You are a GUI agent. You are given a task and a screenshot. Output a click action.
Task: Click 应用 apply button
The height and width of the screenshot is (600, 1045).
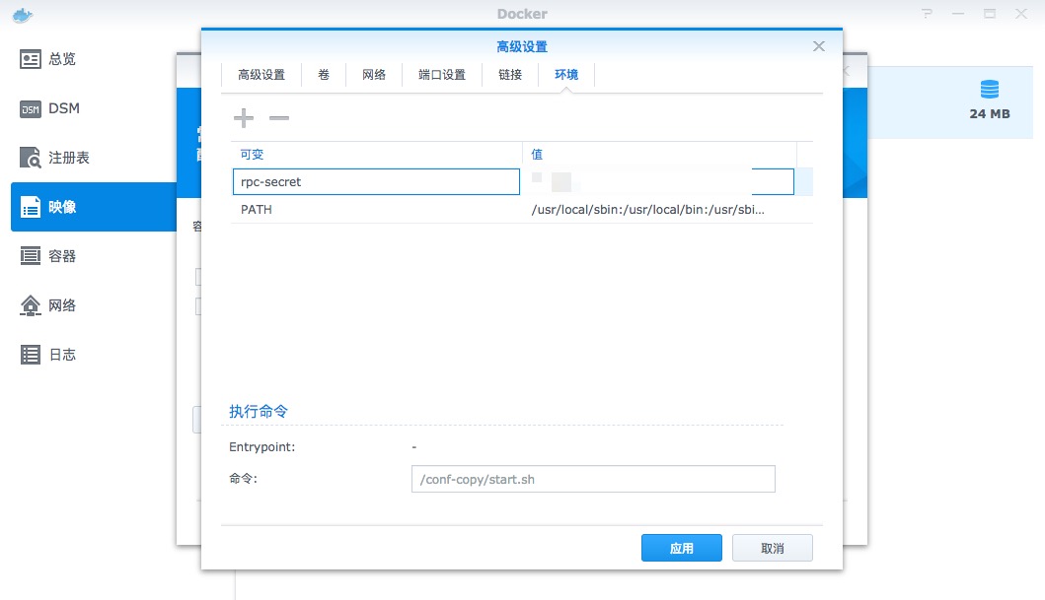(681, 548)
